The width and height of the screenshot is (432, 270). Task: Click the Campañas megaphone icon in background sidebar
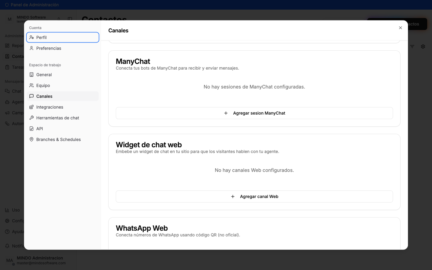click(7, 113)
